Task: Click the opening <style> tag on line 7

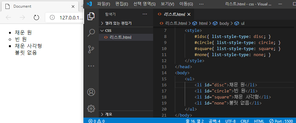Action: [x=193, y=31]
